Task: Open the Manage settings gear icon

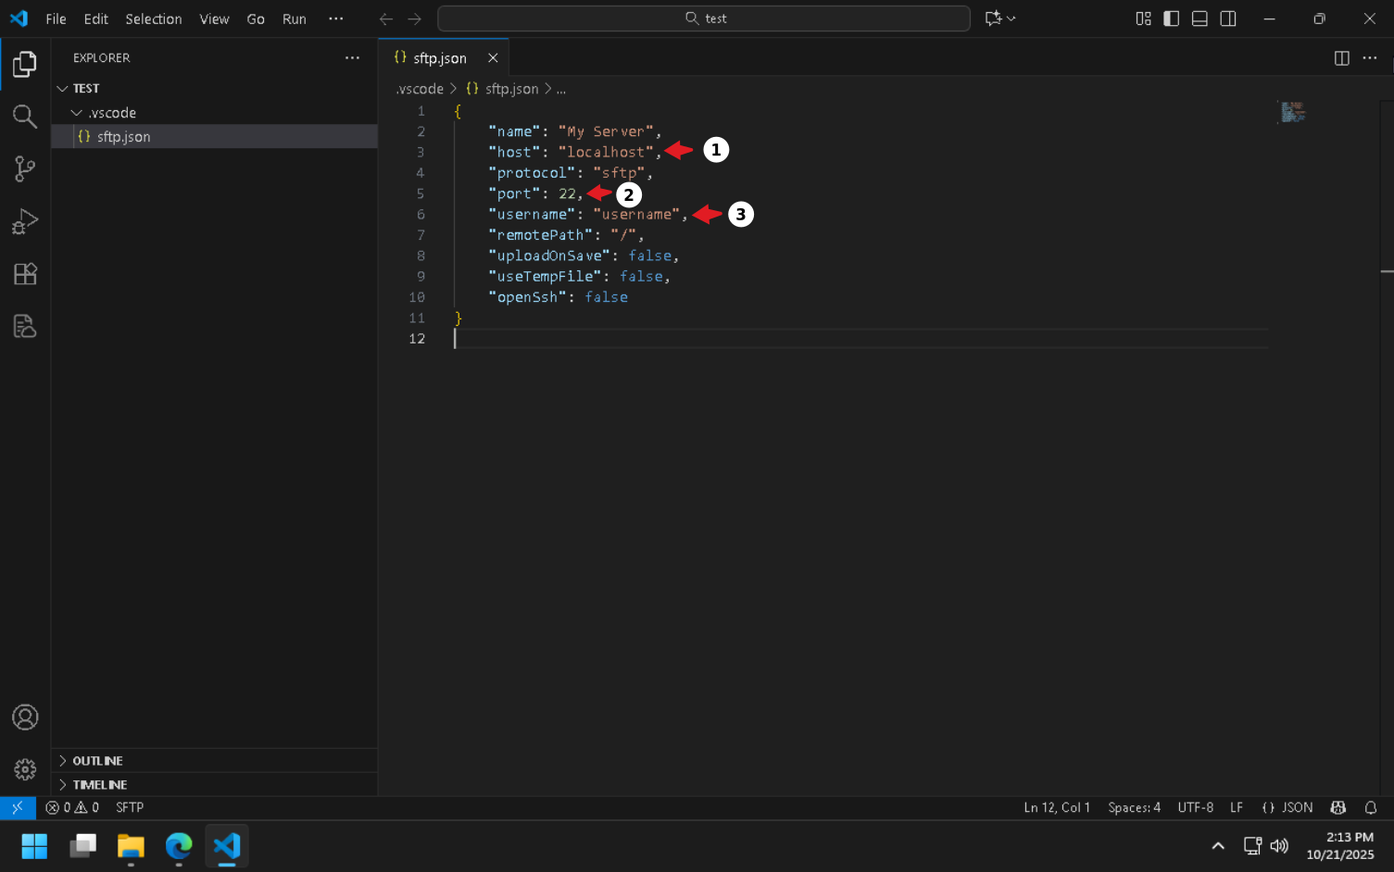Action: [25, 769]
